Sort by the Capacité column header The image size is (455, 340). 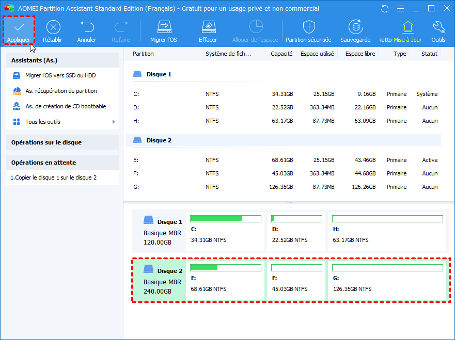pyautogui.click(x=281, y=54)
